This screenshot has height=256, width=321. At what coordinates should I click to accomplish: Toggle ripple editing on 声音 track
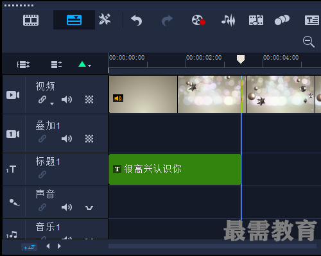click(42, 207)
